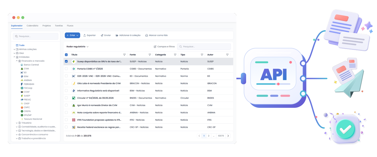Check the Portaria CGIBS nº 1/2026 row

66,69
